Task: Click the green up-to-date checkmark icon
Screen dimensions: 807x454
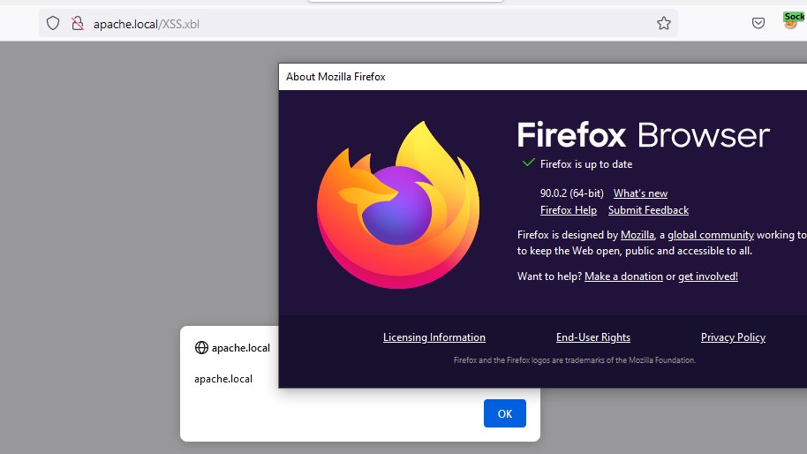Action: tap(528, 163)
